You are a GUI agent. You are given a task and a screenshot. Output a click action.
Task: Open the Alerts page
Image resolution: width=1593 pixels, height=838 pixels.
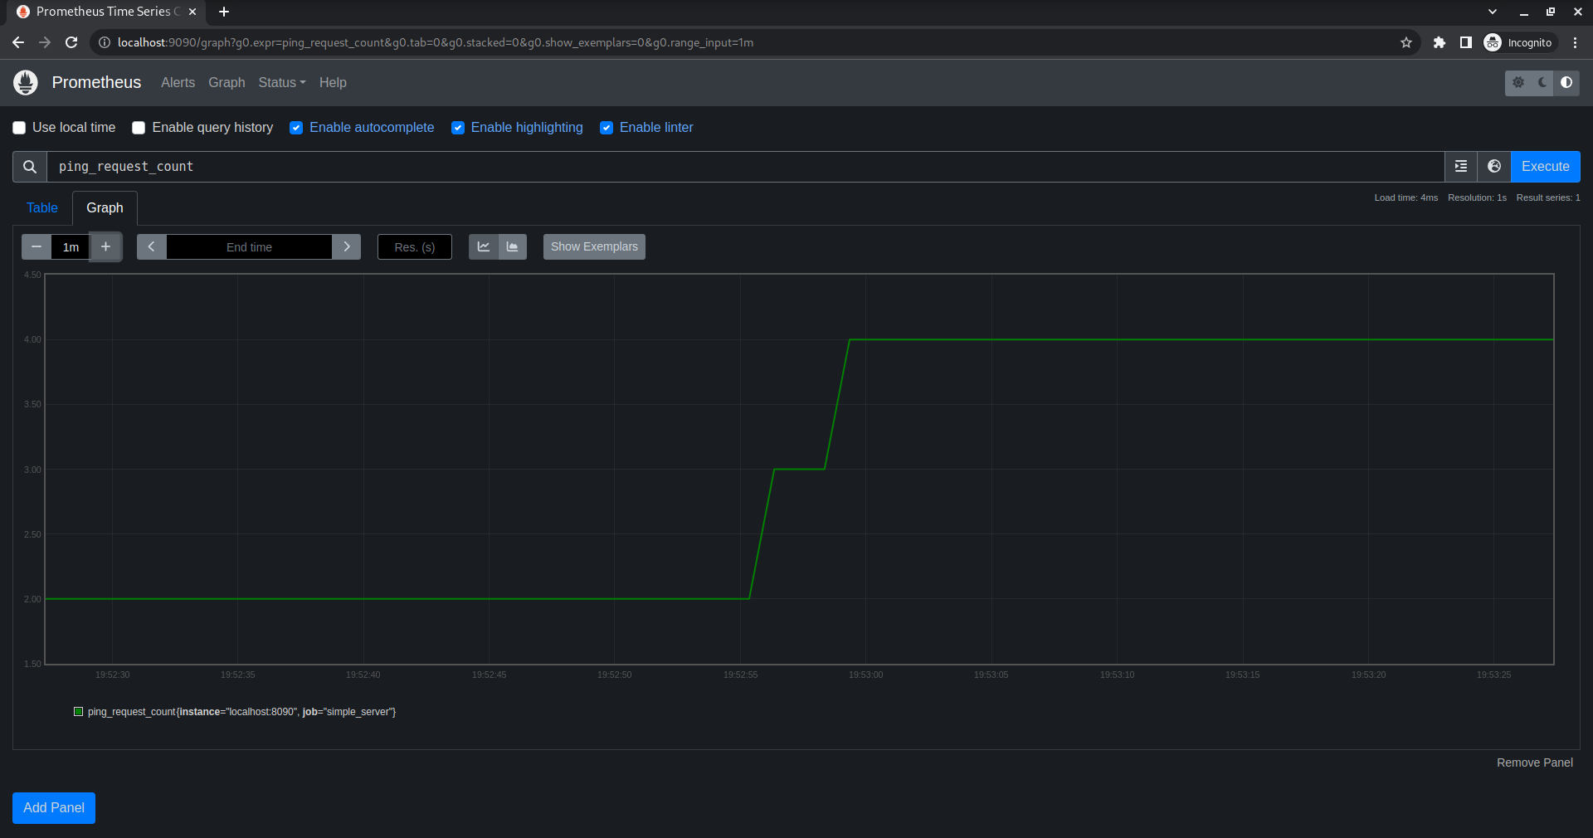click(x=178, y=83)
